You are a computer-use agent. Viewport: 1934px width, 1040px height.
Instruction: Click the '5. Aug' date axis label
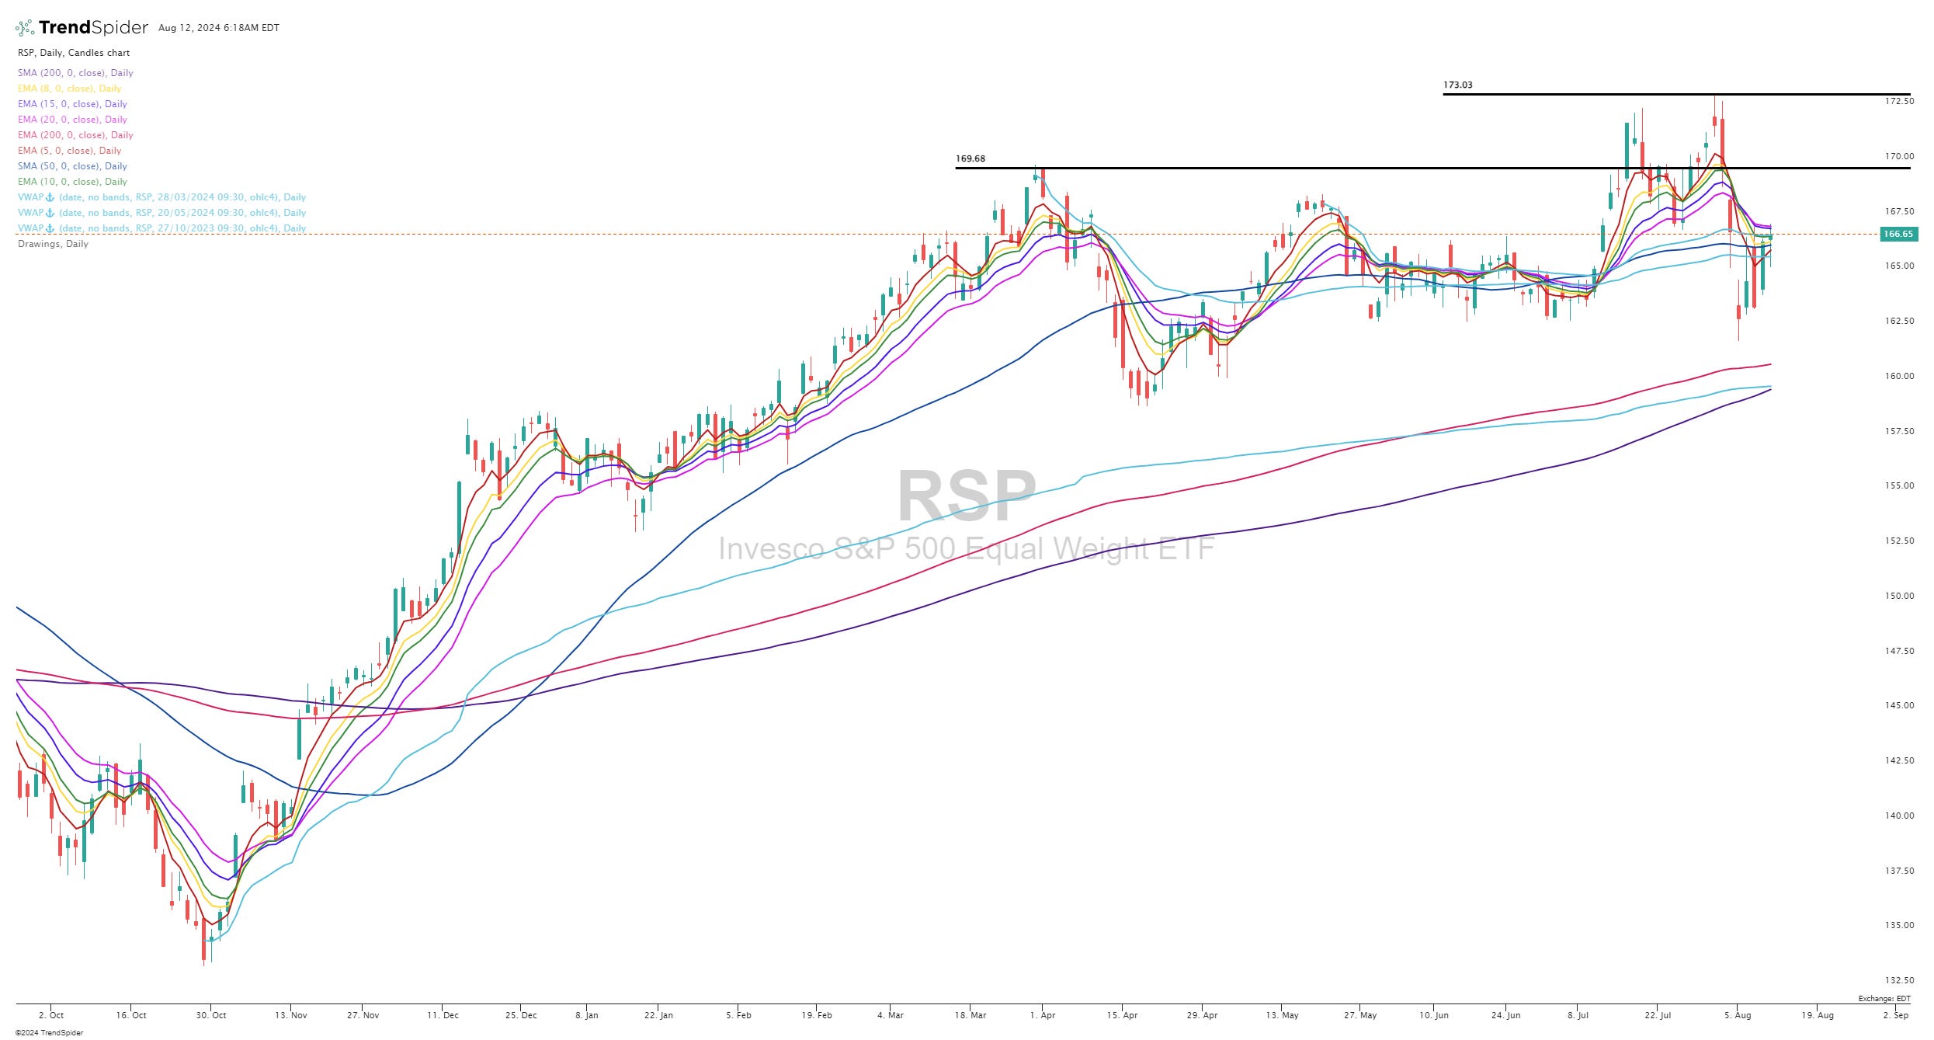(1738, 1015)
